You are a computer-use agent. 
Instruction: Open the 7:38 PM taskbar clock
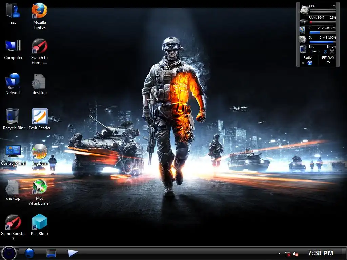321,253
